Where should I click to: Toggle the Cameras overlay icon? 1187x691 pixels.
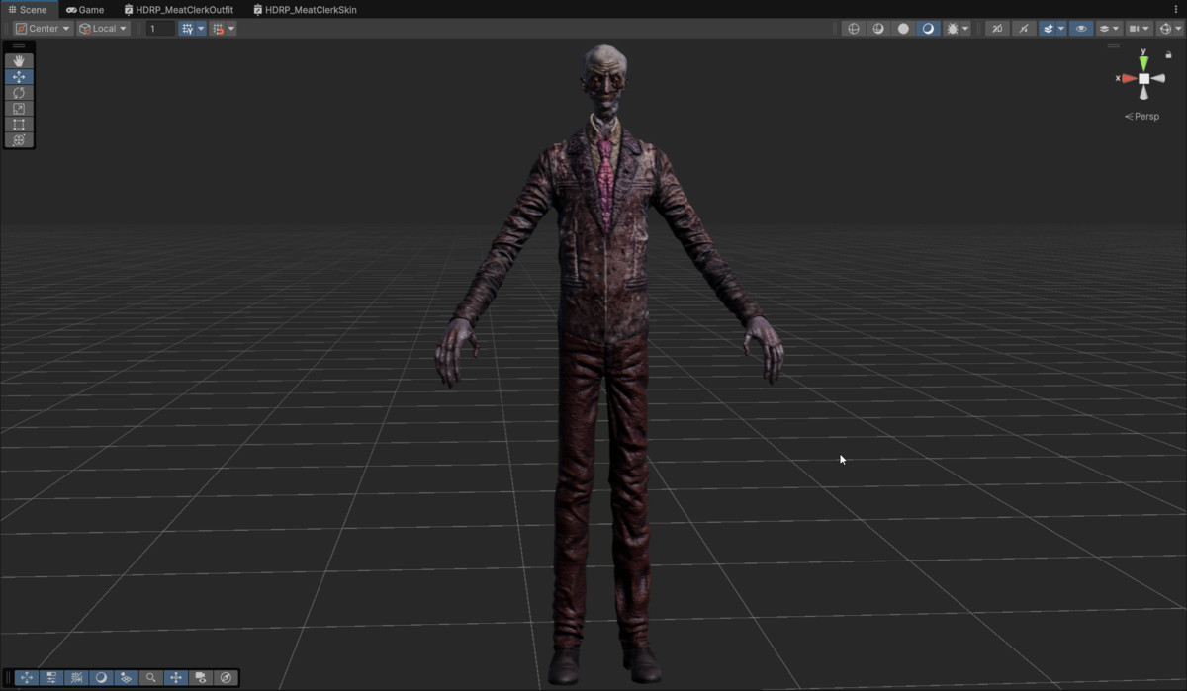point(201,678)
